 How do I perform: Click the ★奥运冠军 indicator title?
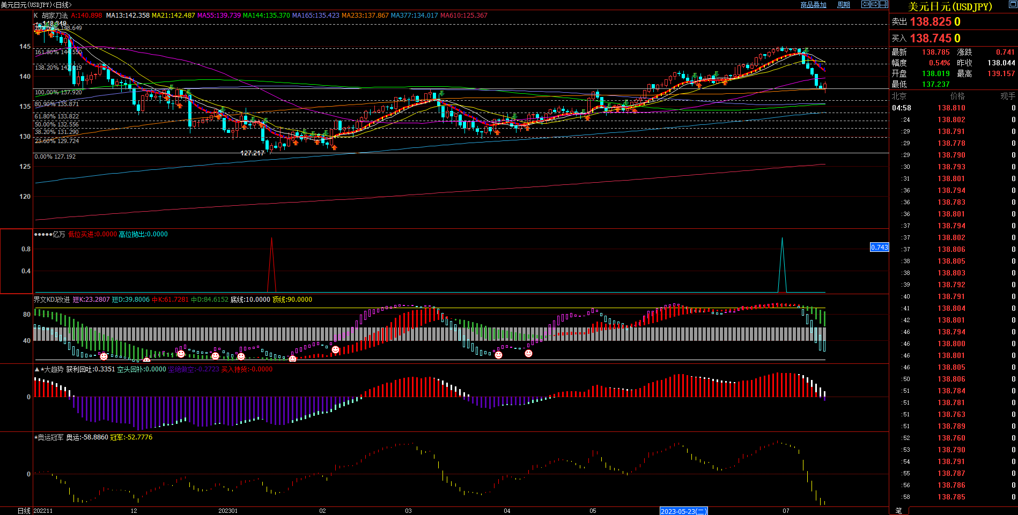[x=49, y=437]
